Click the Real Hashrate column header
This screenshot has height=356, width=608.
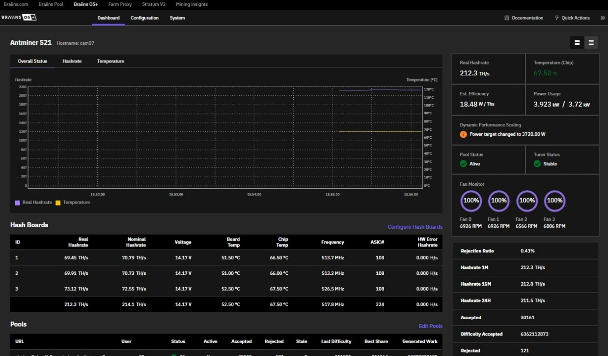[x=78, y=242]
